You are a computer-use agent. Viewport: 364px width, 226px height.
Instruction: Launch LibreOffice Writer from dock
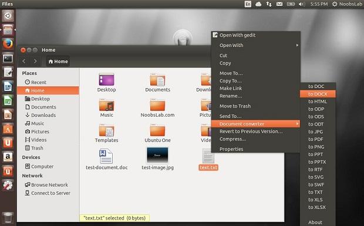8,86
